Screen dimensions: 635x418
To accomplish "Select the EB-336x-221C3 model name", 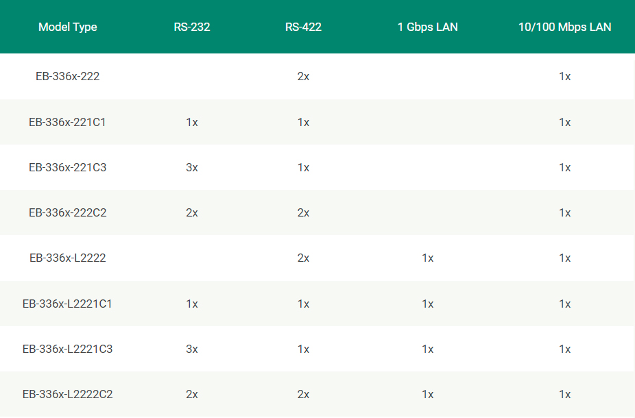I will [x=68, y=167].
